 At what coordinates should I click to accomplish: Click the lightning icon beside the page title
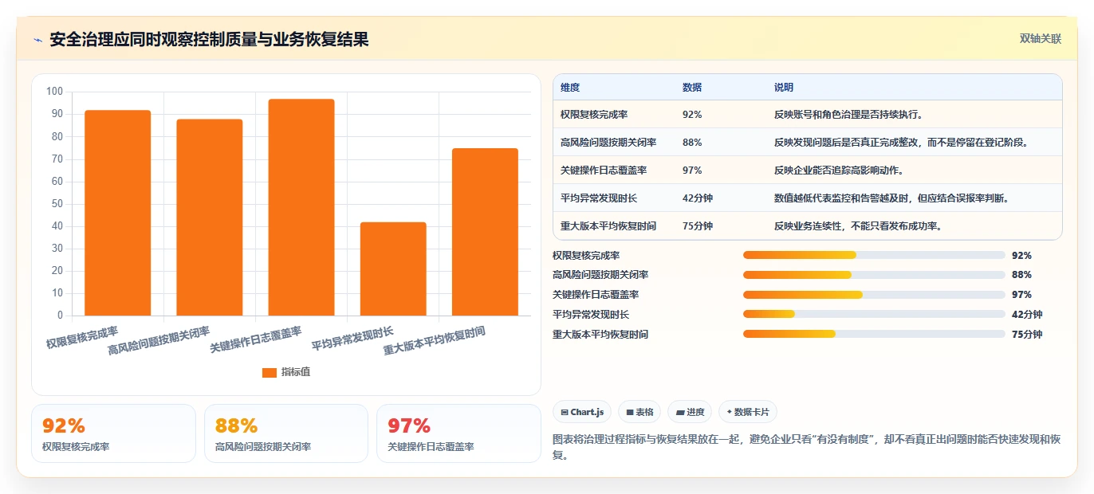(37, 40)
